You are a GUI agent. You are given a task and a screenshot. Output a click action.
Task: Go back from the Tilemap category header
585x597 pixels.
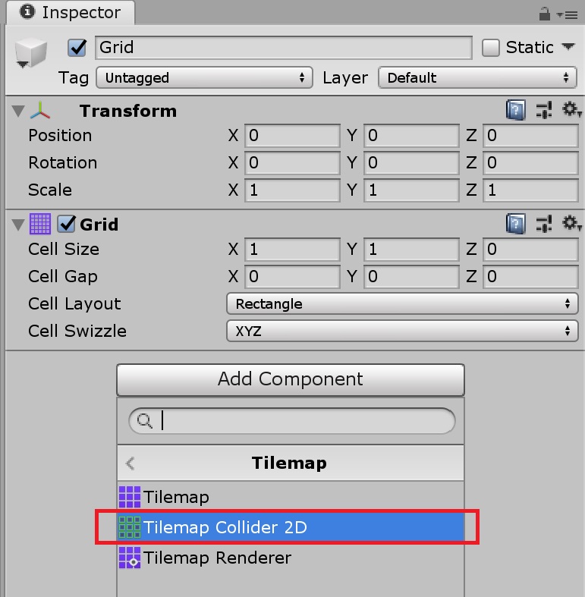131,463
